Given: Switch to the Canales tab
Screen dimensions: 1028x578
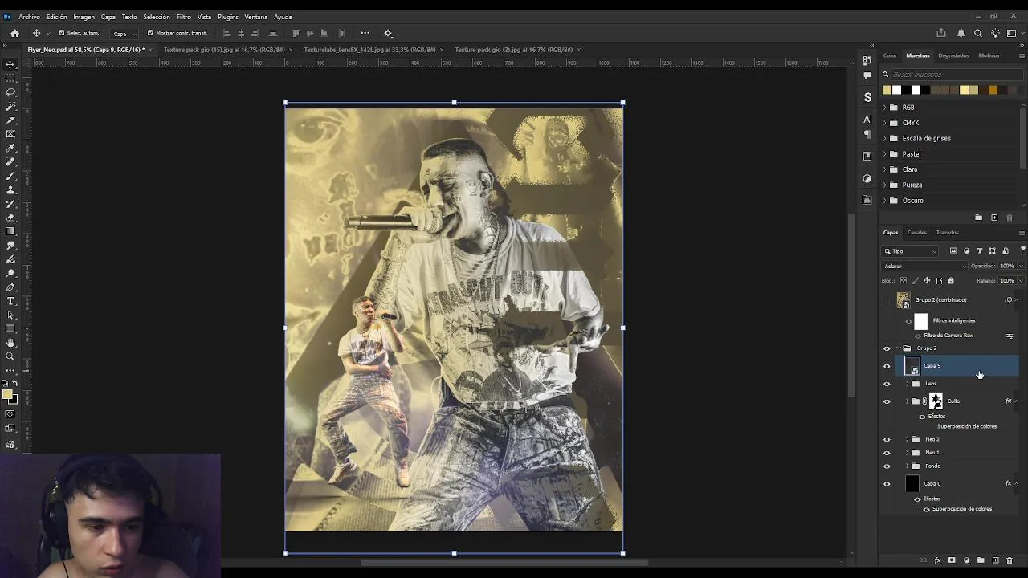Looking at the screenshot, I should click(x=917, y=233).
